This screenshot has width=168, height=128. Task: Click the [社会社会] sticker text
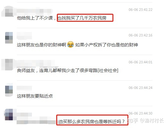pyautogui.click(x=108, y=70)
